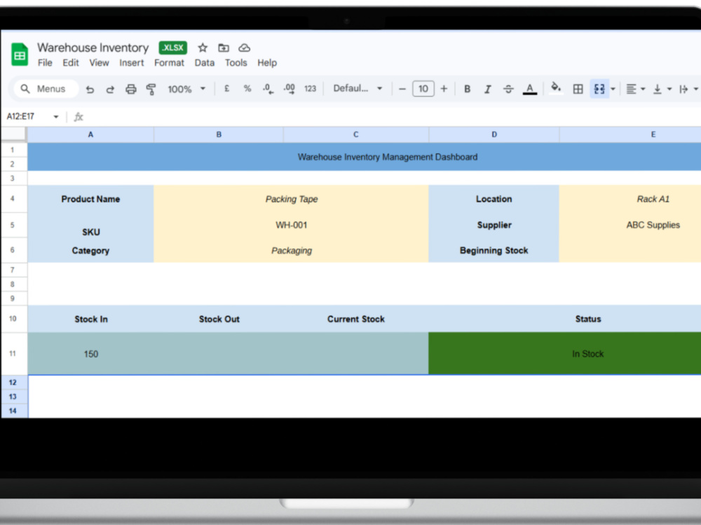
Task: Select the Packing Tape cell
Action: click(x=291, y=199)
